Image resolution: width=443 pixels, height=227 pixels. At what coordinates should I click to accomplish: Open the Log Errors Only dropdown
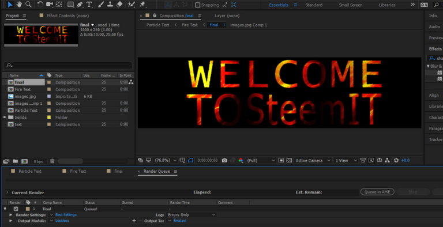192,214
